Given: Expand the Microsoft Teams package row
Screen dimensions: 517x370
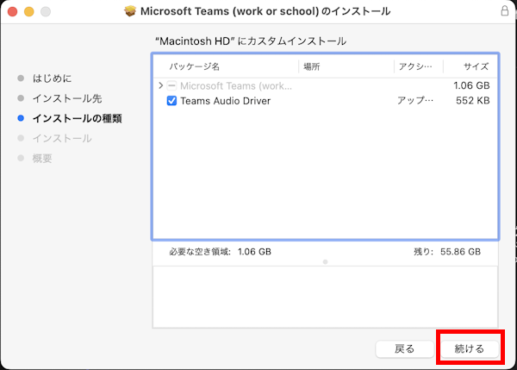Looking at the screenshot, I should tap(160, 86).
